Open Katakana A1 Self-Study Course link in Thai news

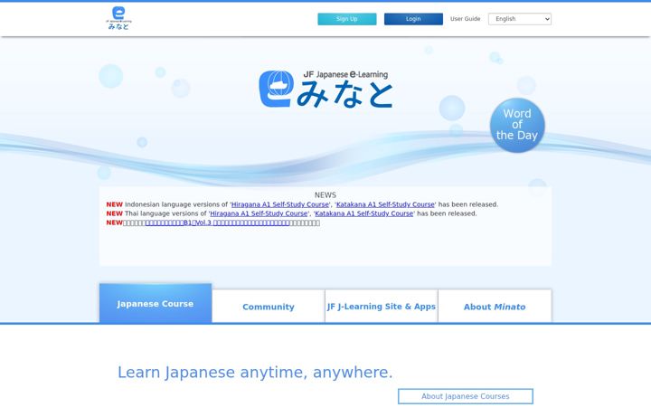364,213
